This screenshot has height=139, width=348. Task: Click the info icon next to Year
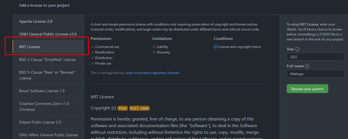pyautogui.click(x=297, y=49)
